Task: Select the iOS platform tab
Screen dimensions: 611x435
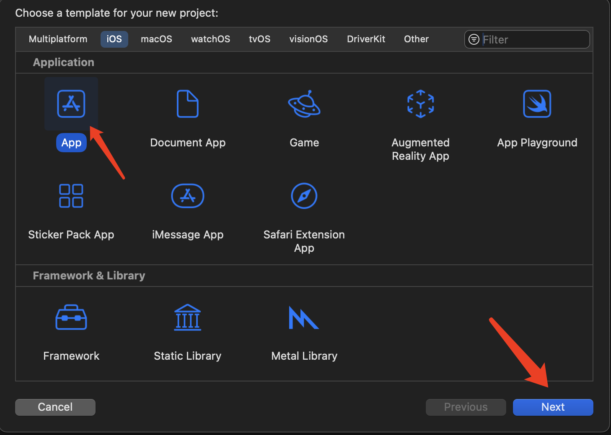Action: click(x=114, y=39)
